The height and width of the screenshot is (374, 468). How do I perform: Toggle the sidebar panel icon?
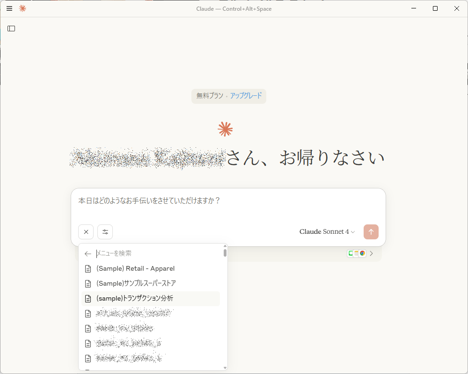11,29
